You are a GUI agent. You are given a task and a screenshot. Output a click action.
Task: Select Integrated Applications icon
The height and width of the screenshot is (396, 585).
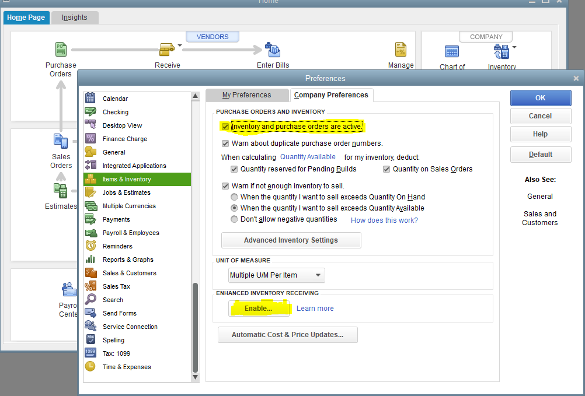[90, 165]
